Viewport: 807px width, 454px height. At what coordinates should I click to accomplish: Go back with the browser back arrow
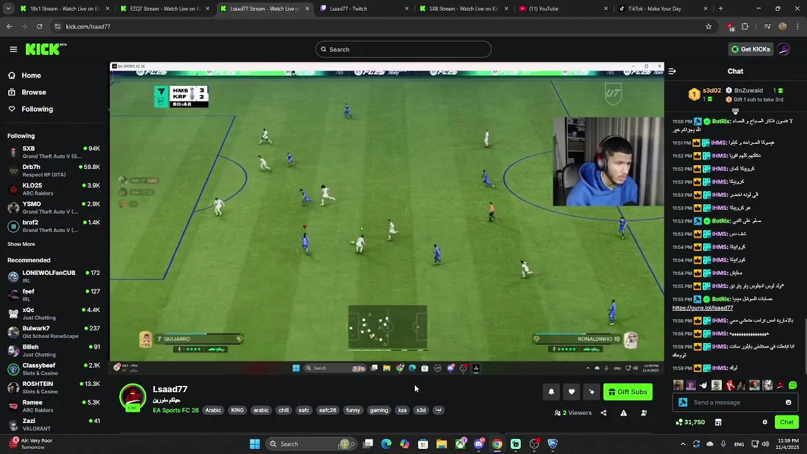click(x=9, y=26)
